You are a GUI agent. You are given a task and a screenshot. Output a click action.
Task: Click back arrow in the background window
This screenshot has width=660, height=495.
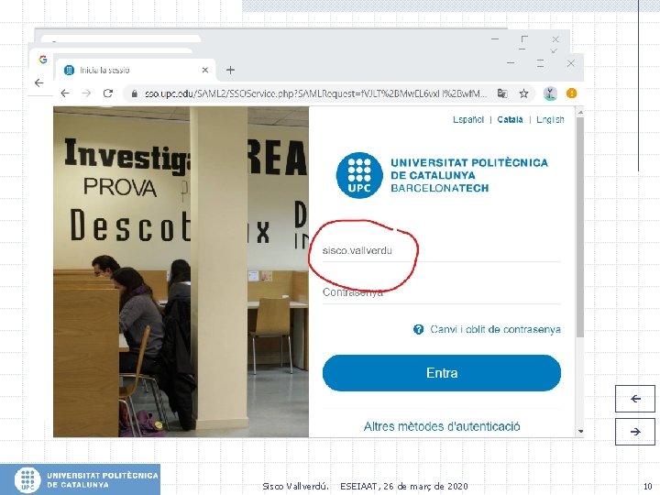[39, 82]
